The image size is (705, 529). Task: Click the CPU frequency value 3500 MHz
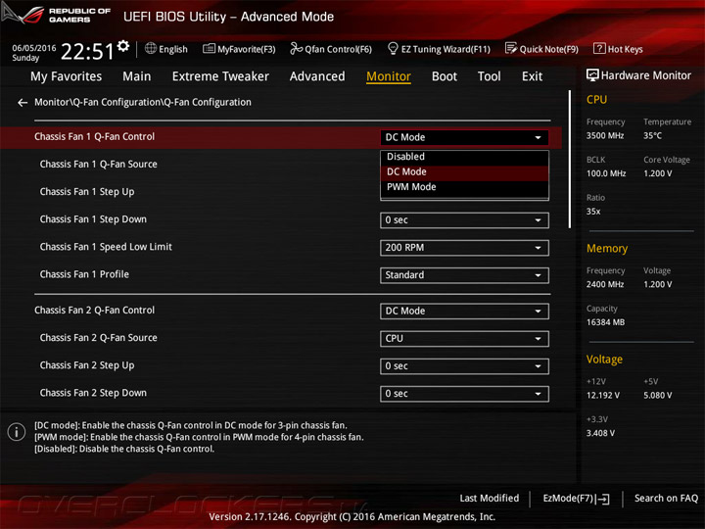(x=605, y=135)
